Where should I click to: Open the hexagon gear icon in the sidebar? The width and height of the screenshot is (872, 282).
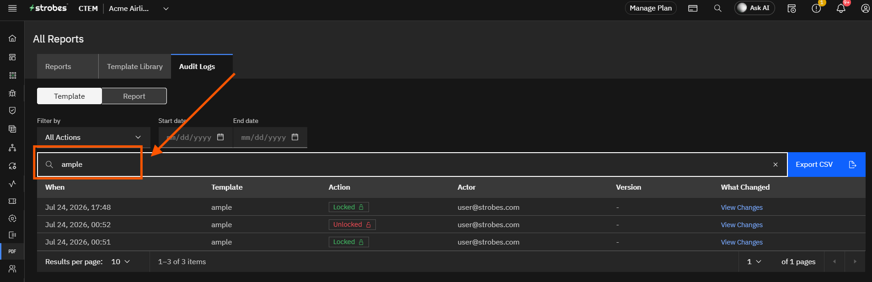tap(12, 218)
